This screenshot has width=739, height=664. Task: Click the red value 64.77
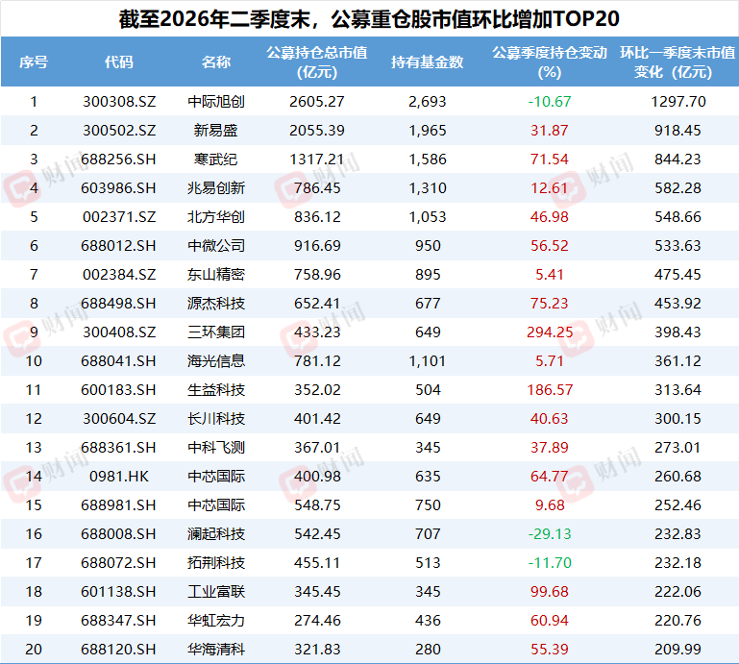pyautogui.click(x=550, y=477)
